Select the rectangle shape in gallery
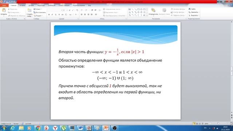The image size is (233, 131). [x=138, y=9]
